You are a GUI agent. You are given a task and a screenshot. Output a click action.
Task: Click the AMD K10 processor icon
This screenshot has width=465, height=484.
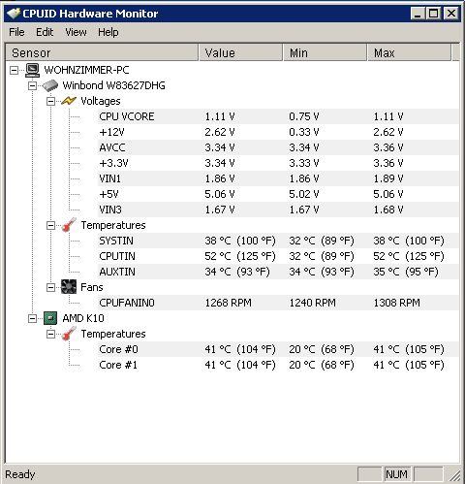[x=50, y=318]
